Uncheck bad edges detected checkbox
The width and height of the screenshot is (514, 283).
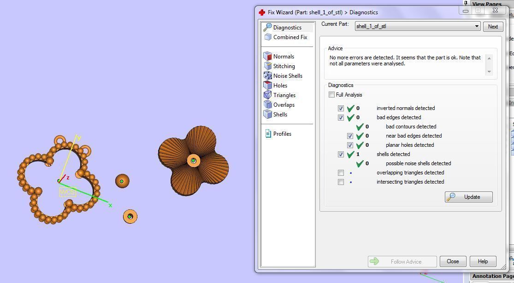click(x=341, y=117)
